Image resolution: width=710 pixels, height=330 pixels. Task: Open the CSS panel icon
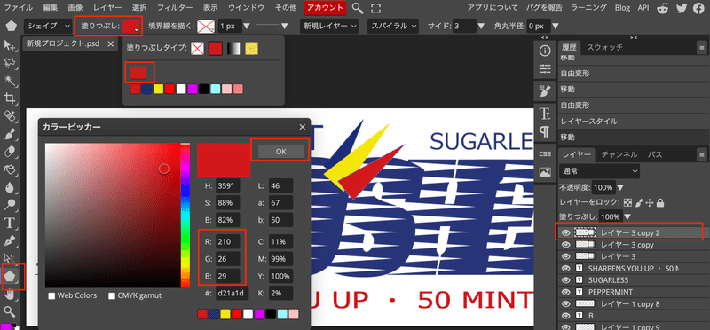coord(545,153)
